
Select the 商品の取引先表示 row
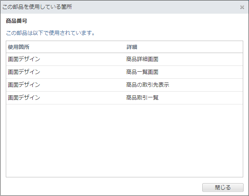tap(124, 85)
